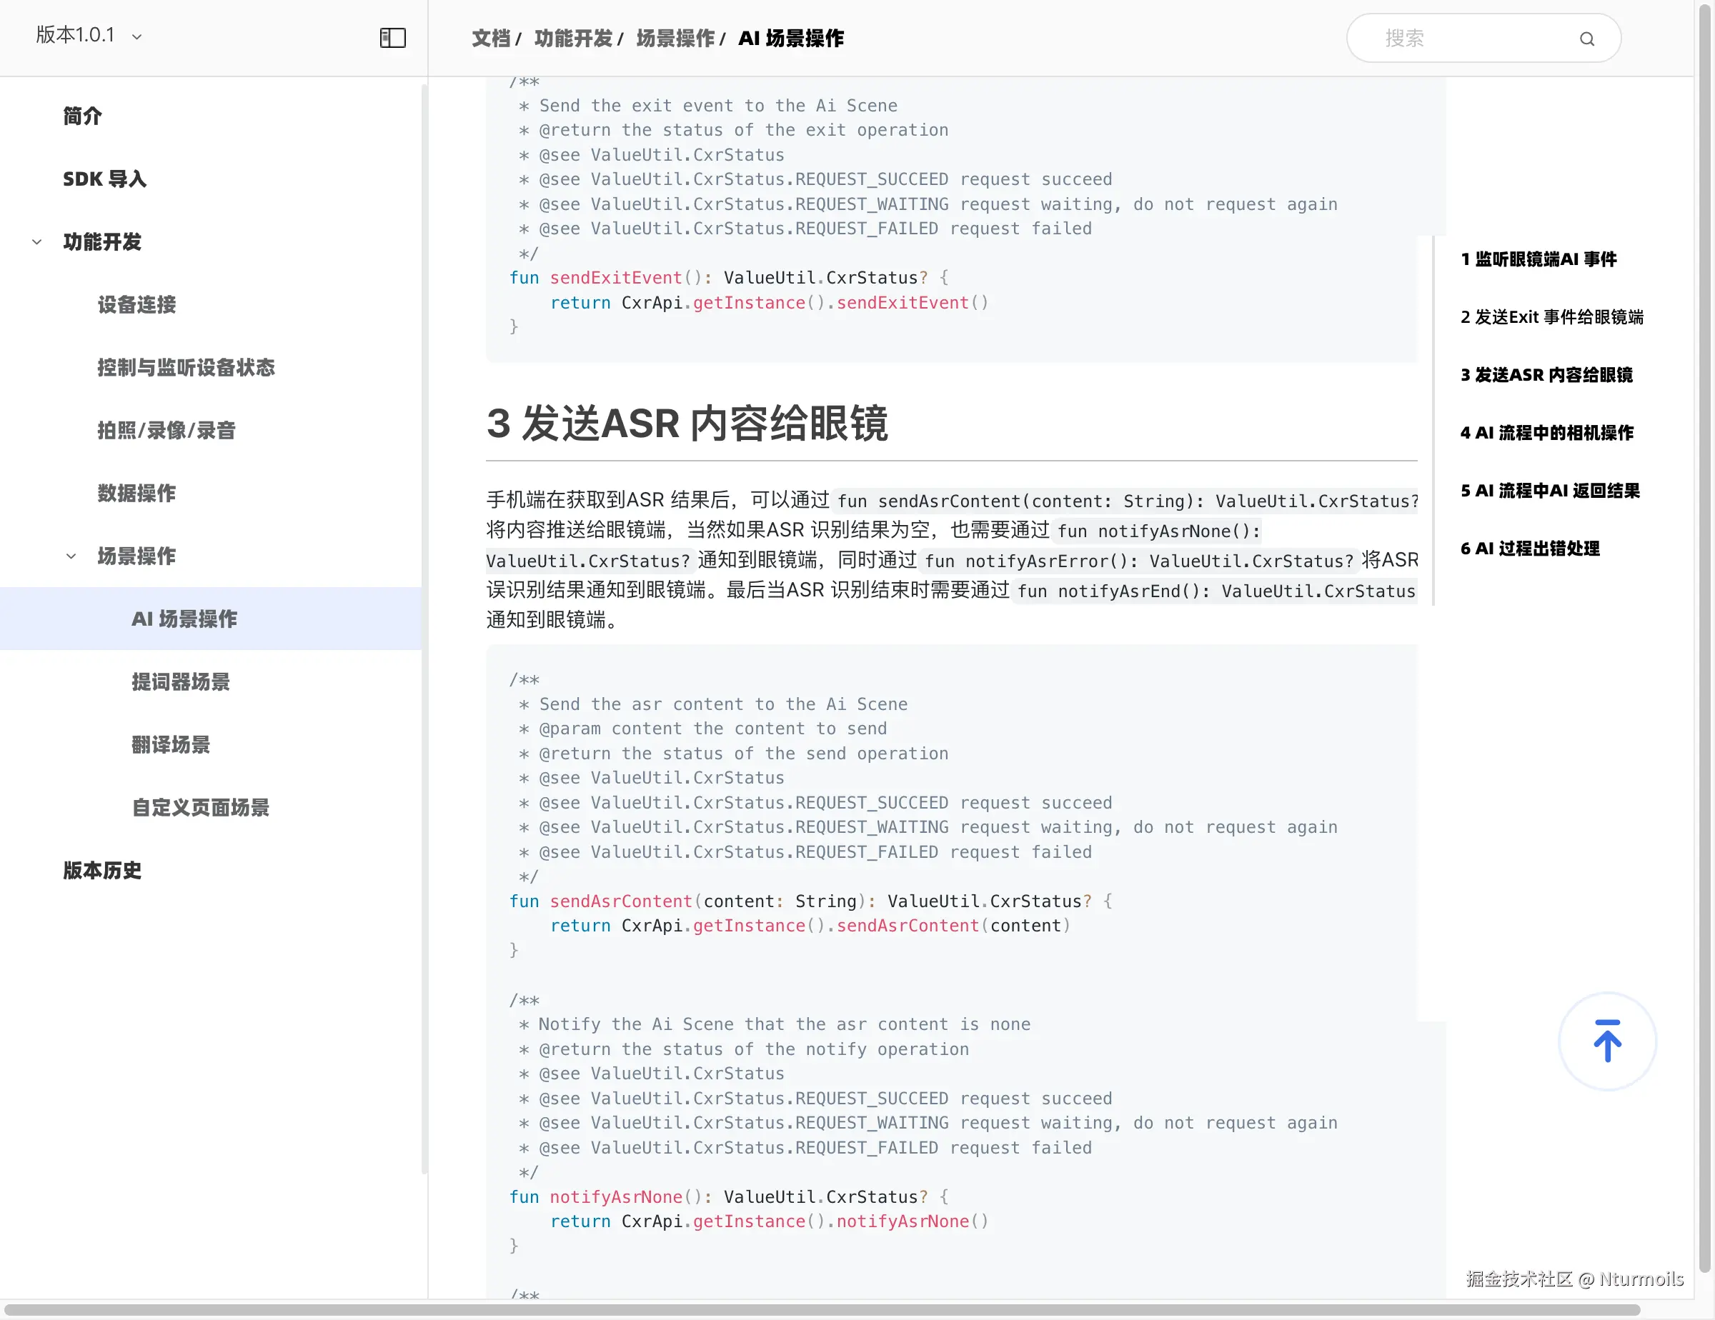Jump to 1 监听眼镜端AI 事件 section

pyautogui.click(x=1538, y=259)
